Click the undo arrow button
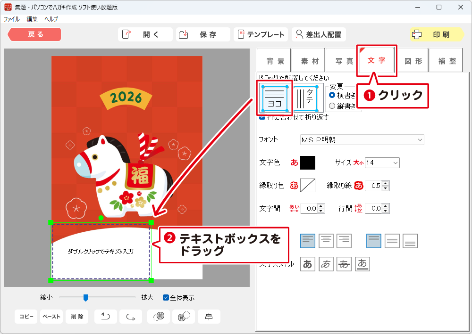The height and width of the screenshot is (334, 472). (x=106, y=317)
